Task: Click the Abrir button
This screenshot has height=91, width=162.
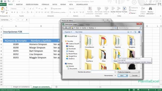Action: point(122,76)
